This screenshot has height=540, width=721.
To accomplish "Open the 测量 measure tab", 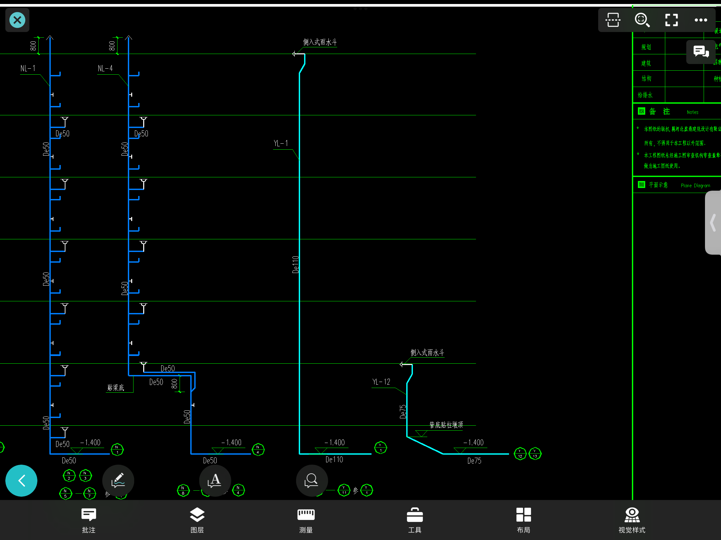I will 306,520.
